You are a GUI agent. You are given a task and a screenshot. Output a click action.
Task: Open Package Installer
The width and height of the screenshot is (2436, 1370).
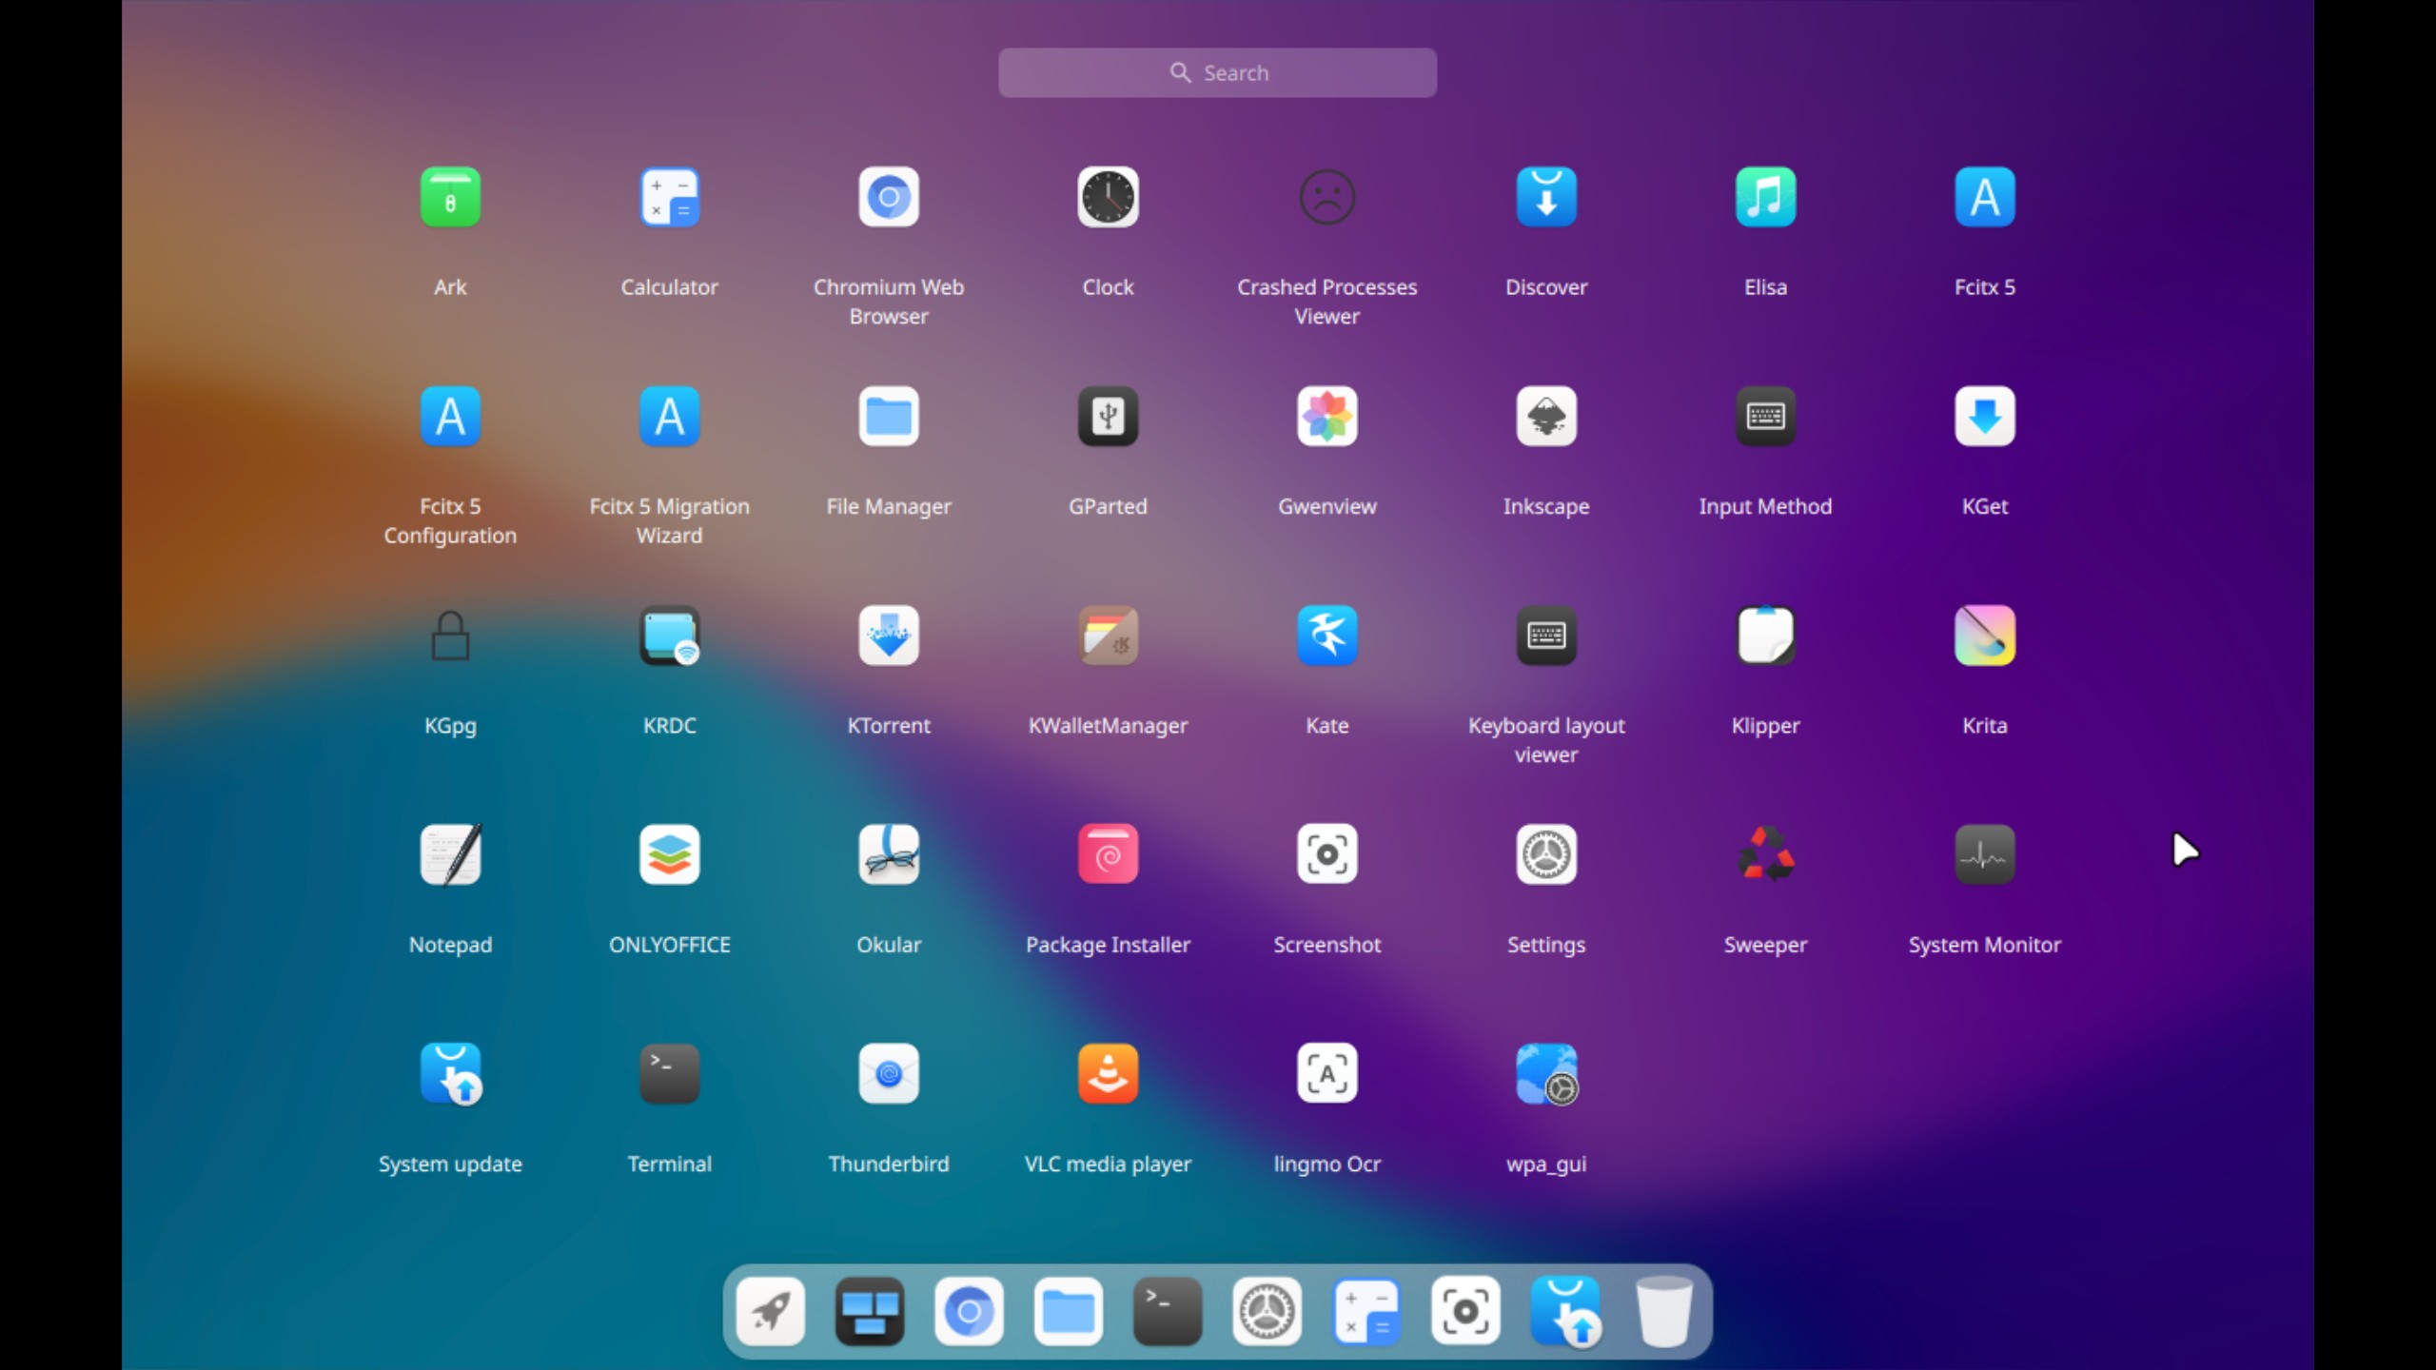click(x=1108, y=854)
